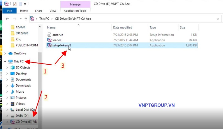223x129 pixels.
Task: Click the OneDrive cloud icon
Action: tap(10, 53)
